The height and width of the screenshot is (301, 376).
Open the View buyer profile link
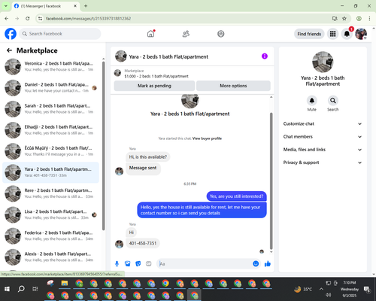[x=207, y=138]
